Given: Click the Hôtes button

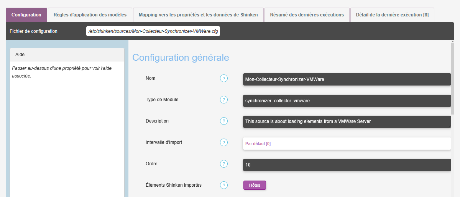Looking at the screenshot, I should pos(255,185).
